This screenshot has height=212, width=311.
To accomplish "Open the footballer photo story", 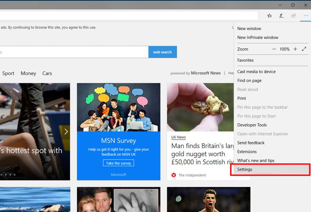I will 209,199.
